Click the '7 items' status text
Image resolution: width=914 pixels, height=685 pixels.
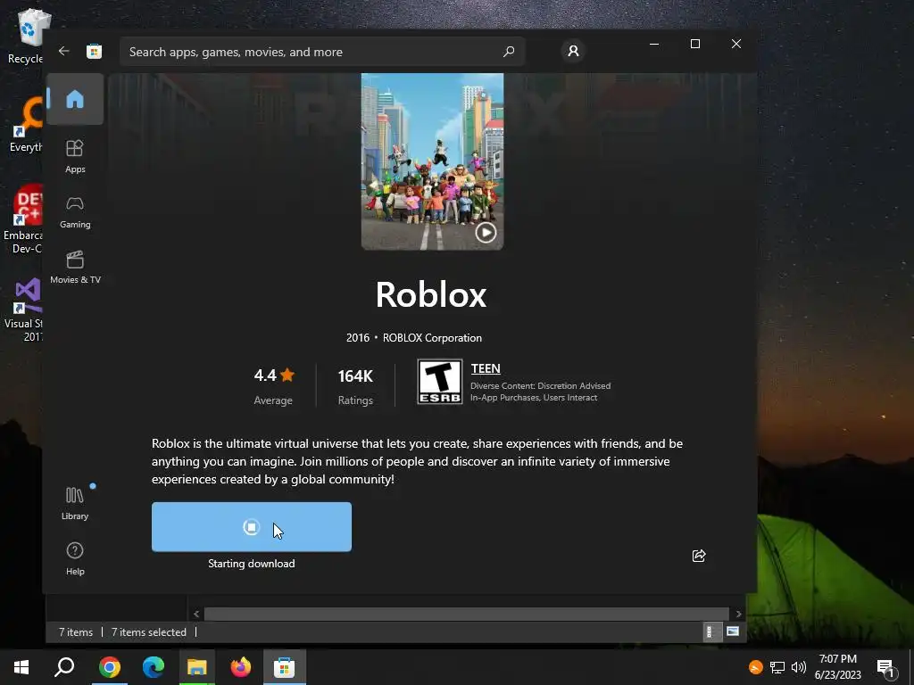[76, 632]
